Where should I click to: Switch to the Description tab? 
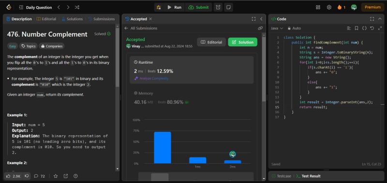tap(19, 19)
